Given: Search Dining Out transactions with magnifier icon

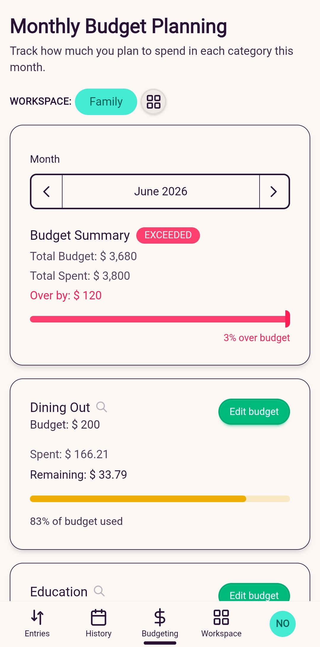Looking at the screenshot, I should point(102,407).
